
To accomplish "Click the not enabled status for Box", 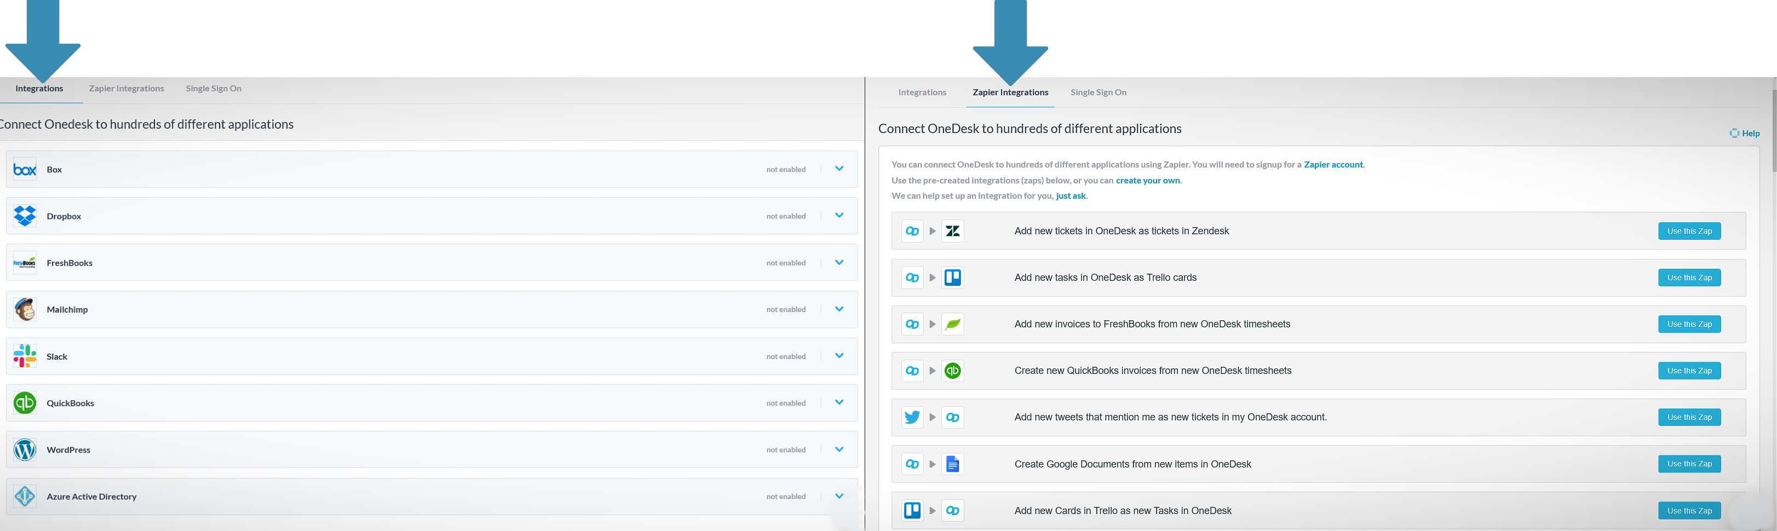I will point(786,169).
